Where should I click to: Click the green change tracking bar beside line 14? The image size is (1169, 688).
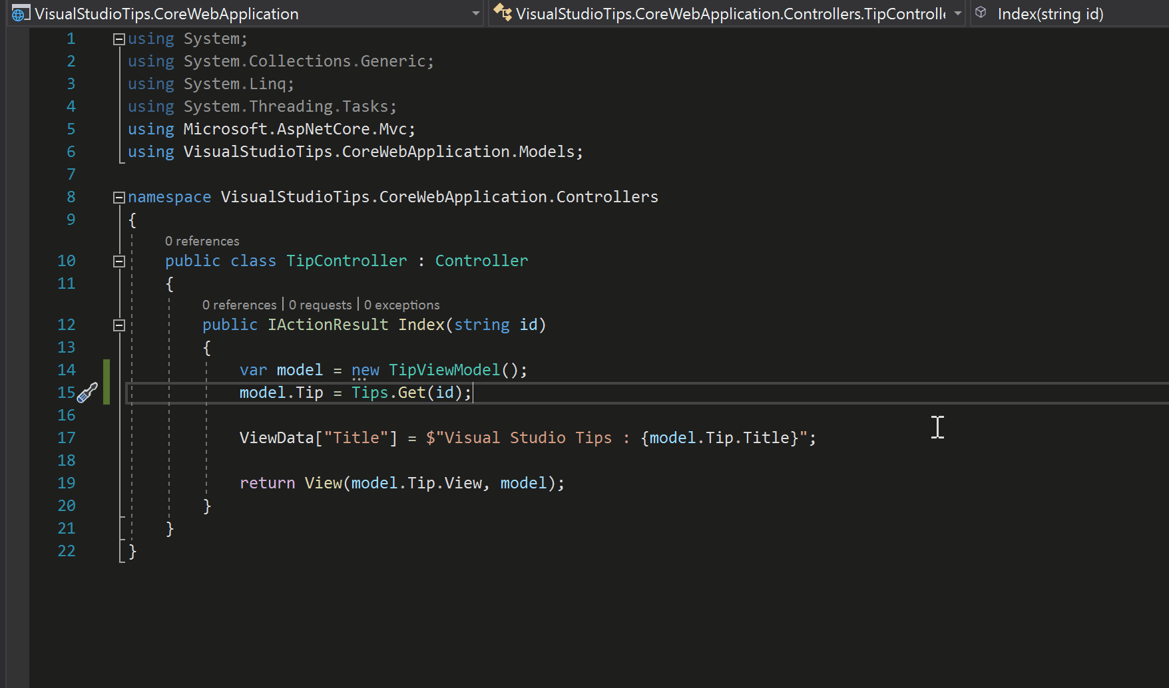[x=107, y=370]
